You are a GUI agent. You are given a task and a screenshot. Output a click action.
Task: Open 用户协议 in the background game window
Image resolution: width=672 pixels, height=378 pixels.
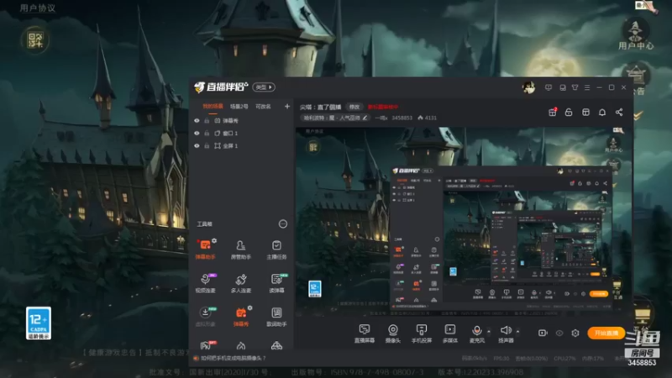pos(37,8)
